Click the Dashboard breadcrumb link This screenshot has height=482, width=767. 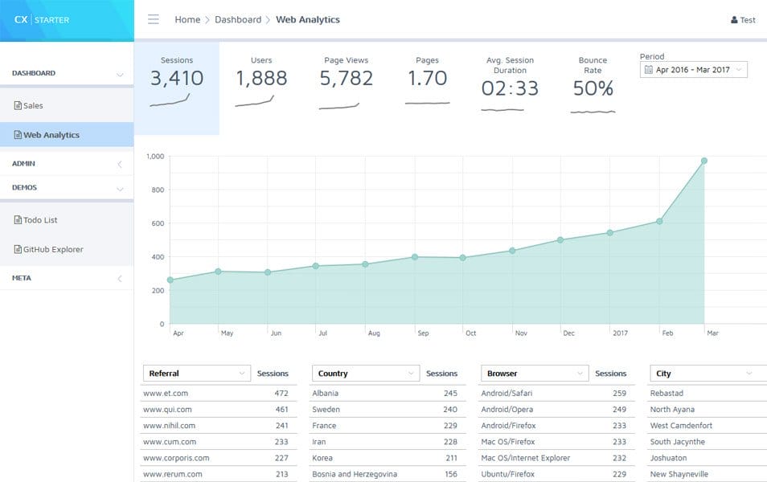pos(238,19)
